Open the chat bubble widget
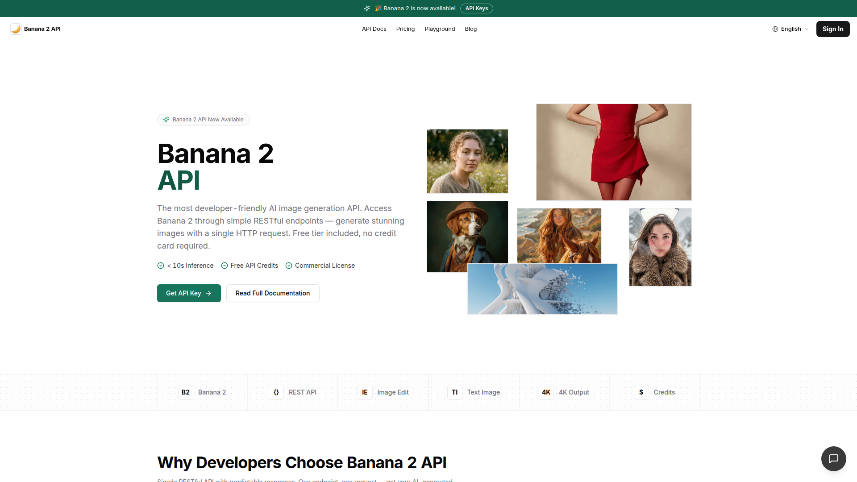 833,458
